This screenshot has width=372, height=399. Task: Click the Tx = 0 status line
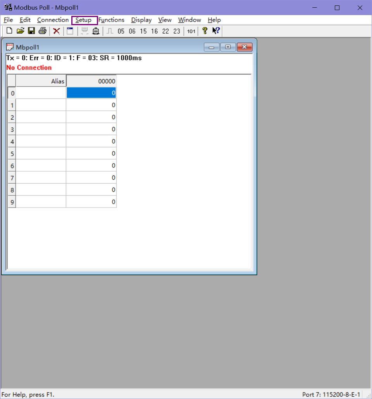click(74, 58)
